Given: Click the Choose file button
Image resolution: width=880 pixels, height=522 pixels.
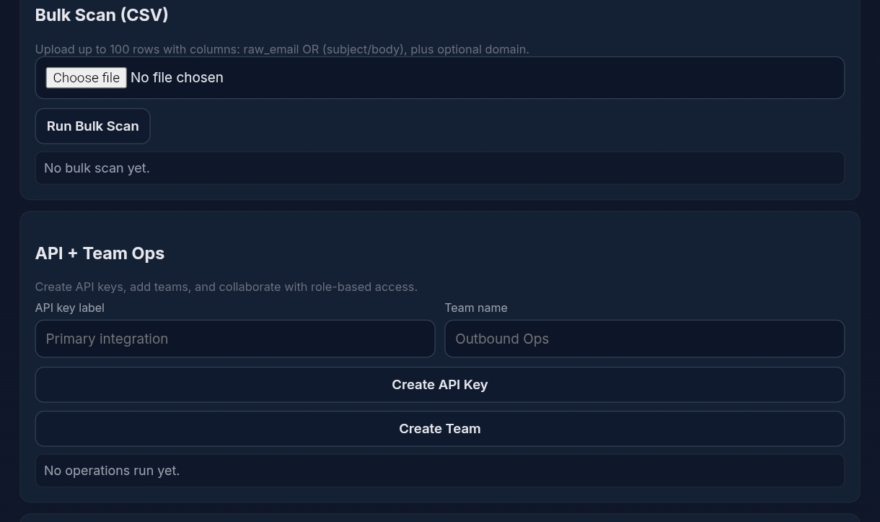Looking at the screenshot, I should point(85,77).
